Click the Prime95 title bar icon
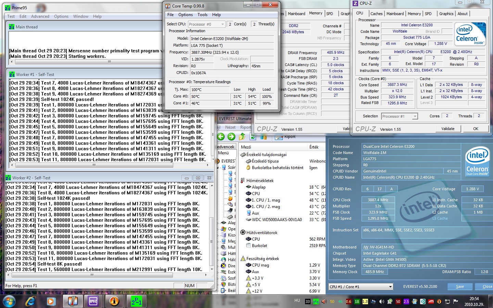The image size is (493, 308). point(8,8)
